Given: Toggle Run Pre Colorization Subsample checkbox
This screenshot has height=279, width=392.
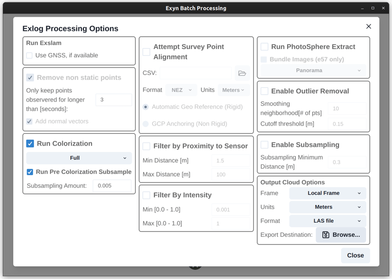Looking at the screenshot, I should pos(30,172).
